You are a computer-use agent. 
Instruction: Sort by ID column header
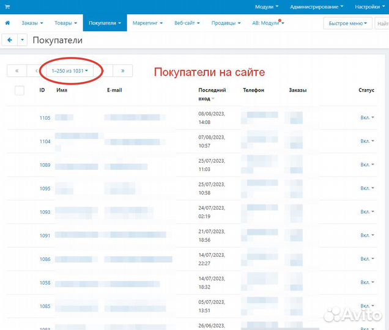pyautogui.click(x=42, y=90)
